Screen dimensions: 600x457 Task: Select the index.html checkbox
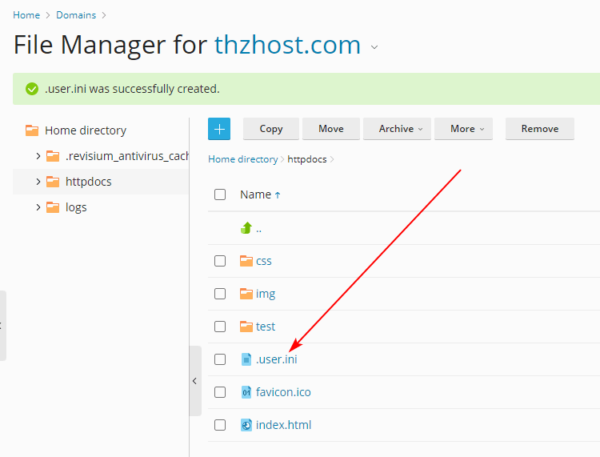point(220,425)
